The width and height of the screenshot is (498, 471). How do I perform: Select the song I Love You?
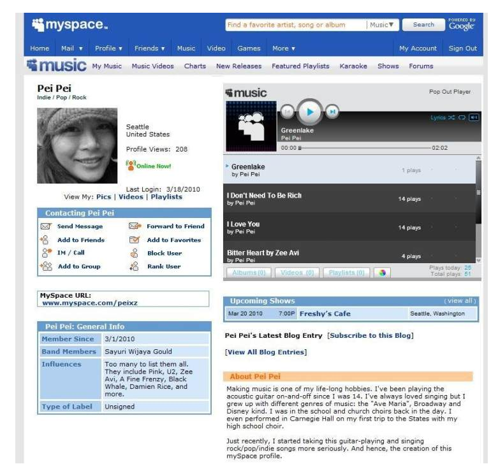349,227
